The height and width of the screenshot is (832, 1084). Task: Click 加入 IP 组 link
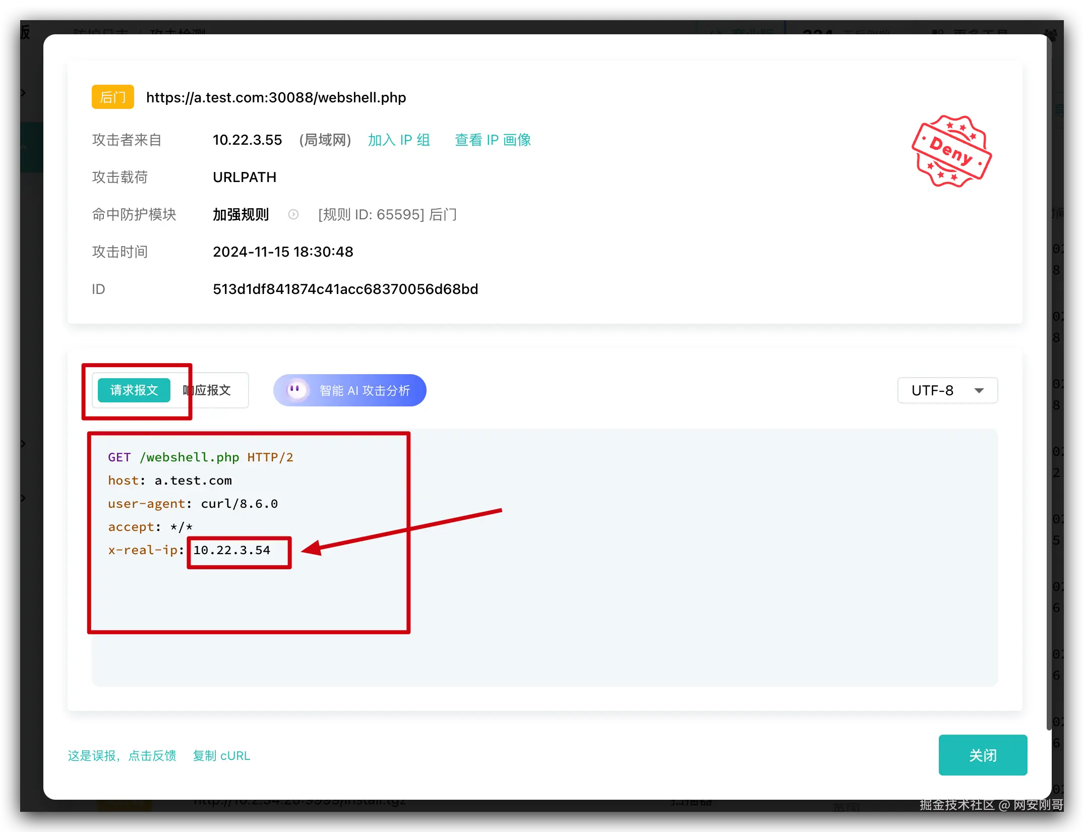tap(399, 140)
